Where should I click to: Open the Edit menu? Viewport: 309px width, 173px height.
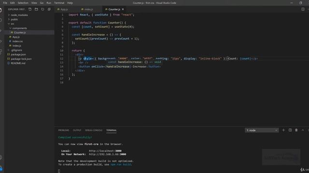[x=13, y=3]
